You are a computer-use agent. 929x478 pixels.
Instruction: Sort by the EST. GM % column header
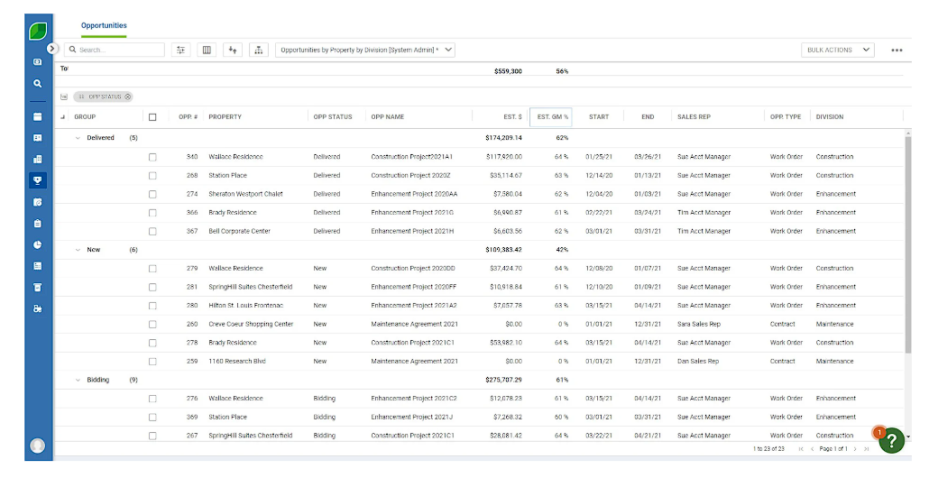[552, 117]
